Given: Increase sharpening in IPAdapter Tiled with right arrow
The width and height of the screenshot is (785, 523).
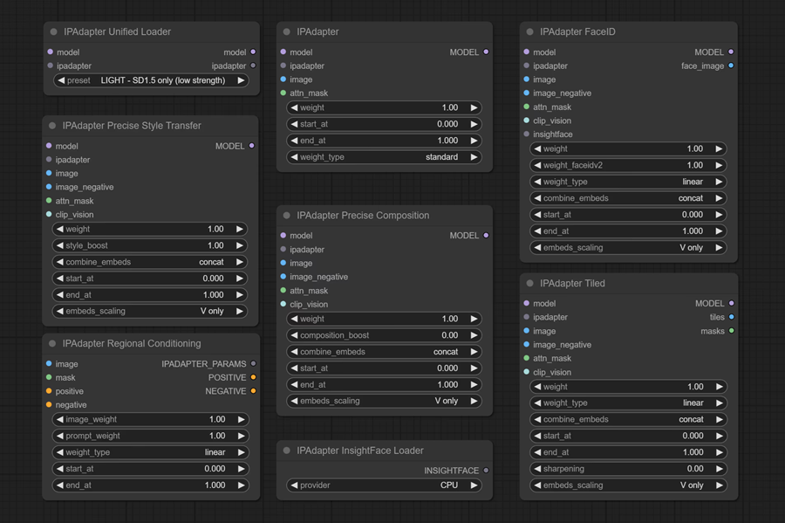Looking at the screenshot, I should coord(720,469).
